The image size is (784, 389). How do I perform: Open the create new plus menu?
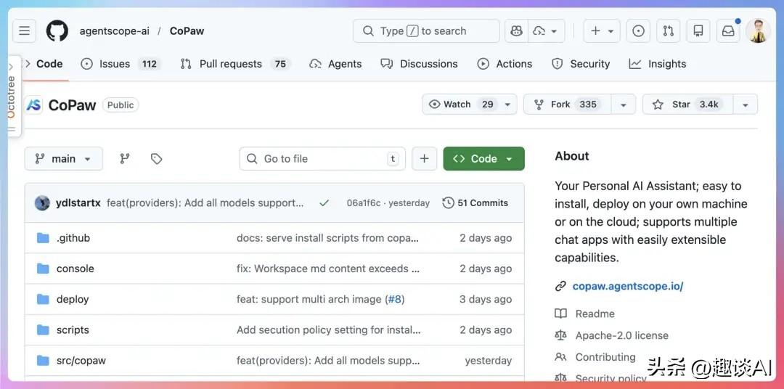pyautogui.click(x=602, y=31)
